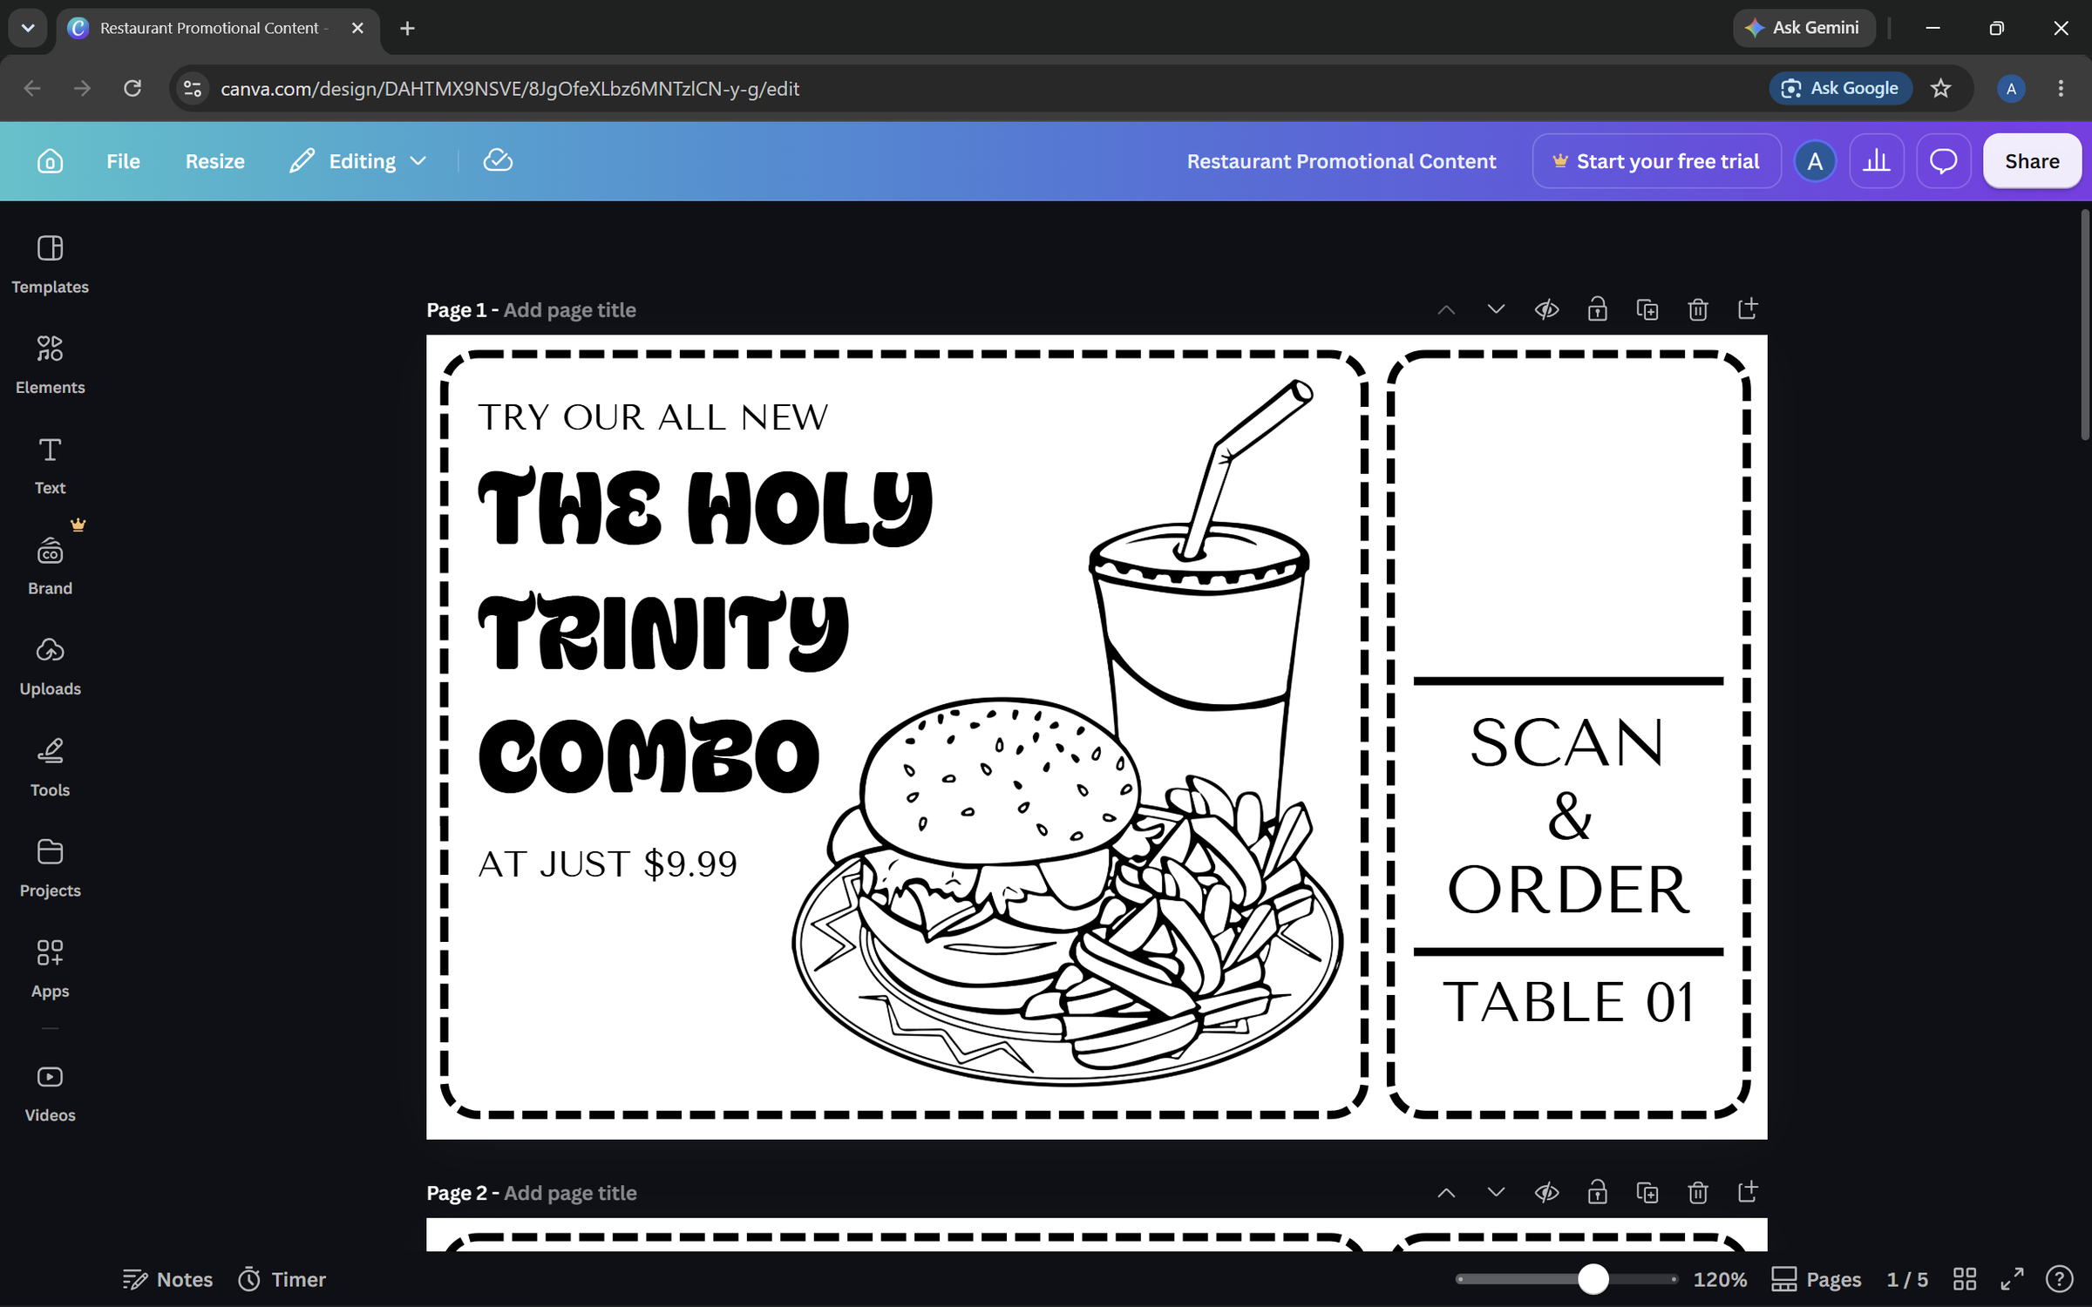Image resolution: width=2092 pixels, height=1307 pixels.
Task: Click the browser address bar URL
Action: tap(510, 88)
